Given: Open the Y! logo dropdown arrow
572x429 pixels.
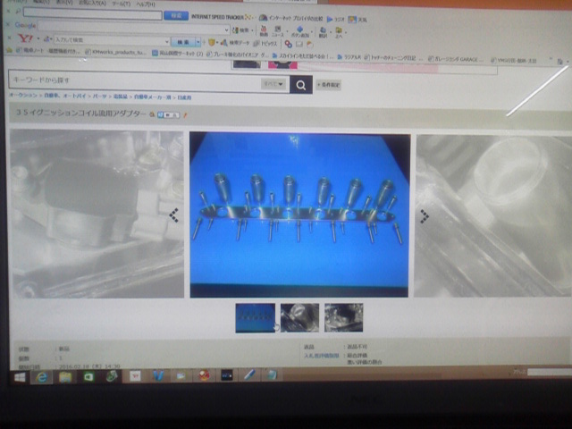Looking at the screenshot, I should 38,38.
